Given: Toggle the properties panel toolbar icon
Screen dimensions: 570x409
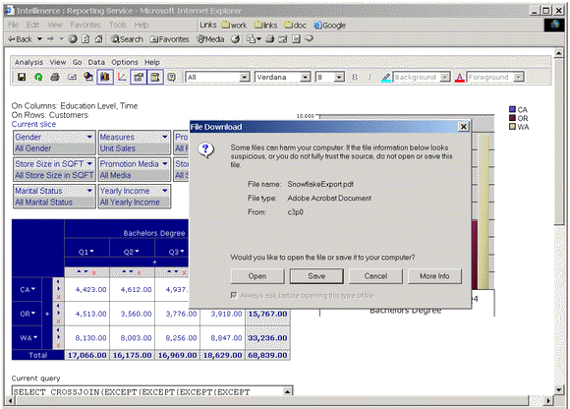Looking at the screenshot, I should pos(139,77).
